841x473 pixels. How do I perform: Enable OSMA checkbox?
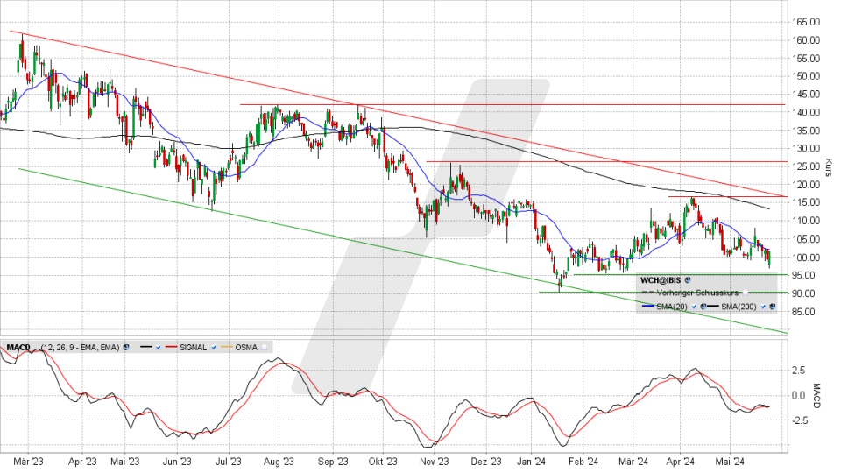pyautogui.click(x=265, y=348)
